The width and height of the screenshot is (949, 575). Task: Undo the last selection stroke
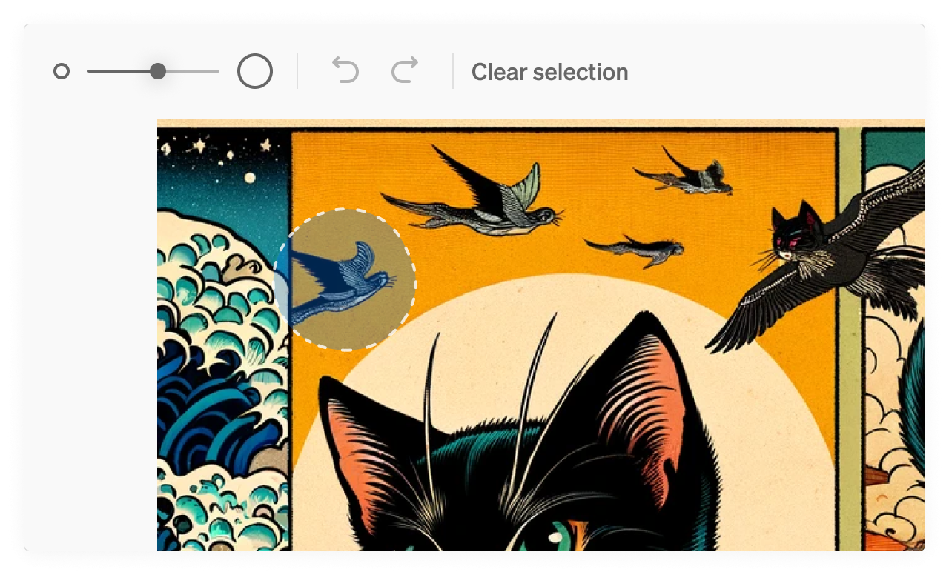(x=345, y=71)
